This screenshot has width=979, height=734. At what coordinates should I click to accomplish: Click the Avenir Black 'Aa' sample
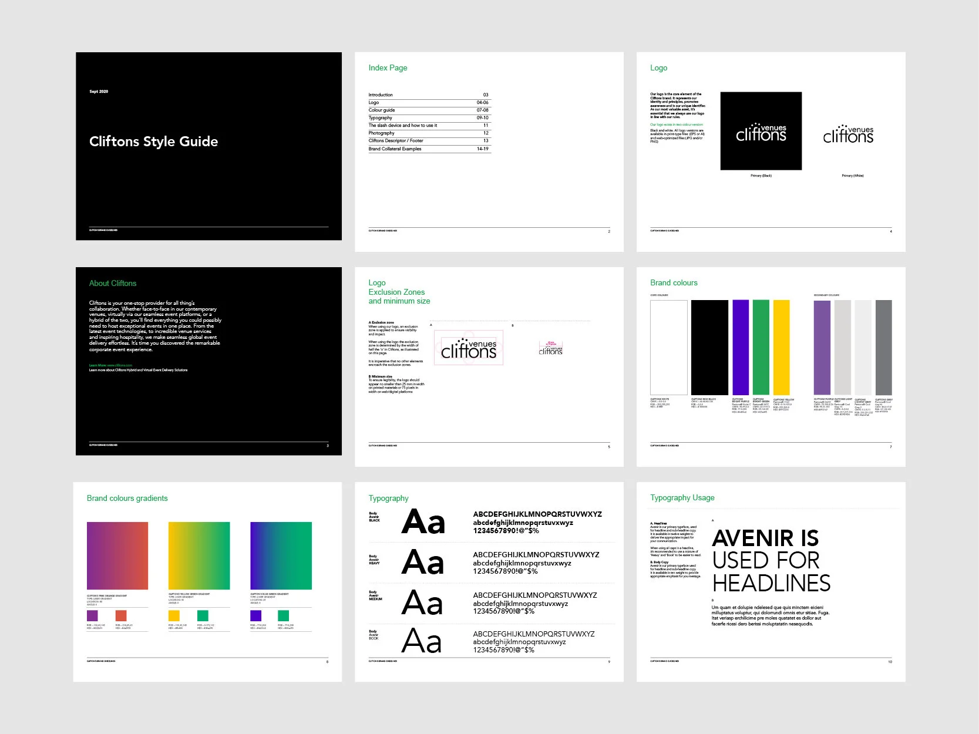pos(423,522)
